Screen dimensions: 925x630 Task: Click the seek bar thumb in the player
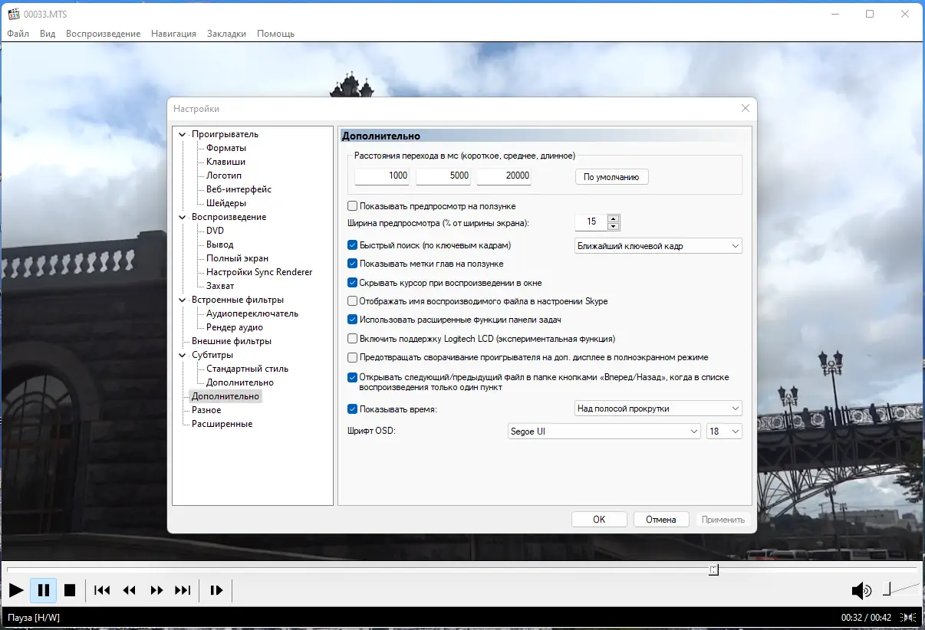click(713, 569)
